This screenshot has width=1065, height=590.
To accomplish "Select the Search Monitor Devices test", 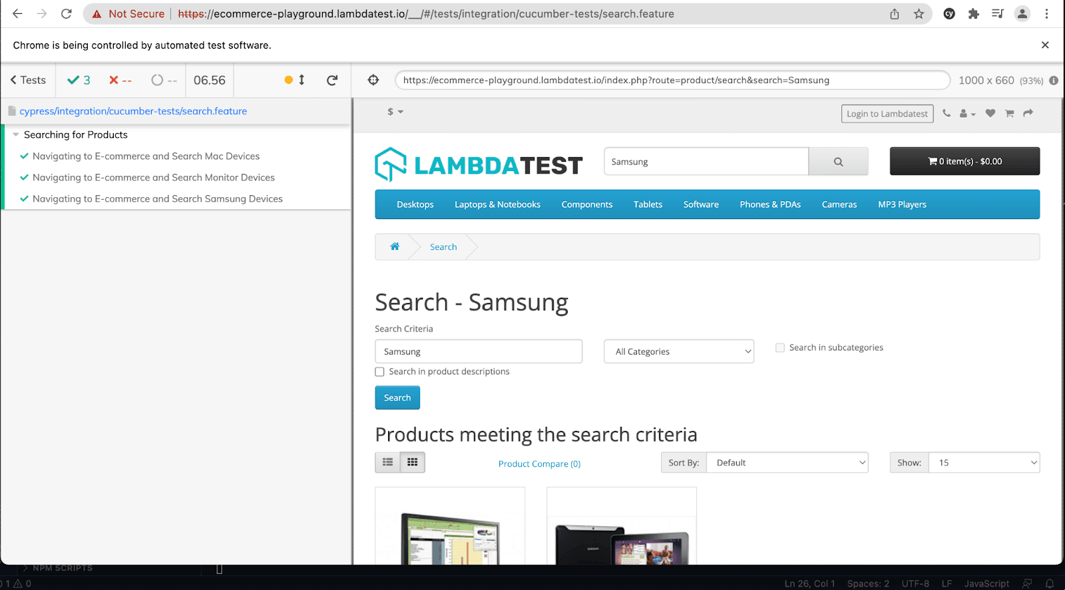I will 154,178.
